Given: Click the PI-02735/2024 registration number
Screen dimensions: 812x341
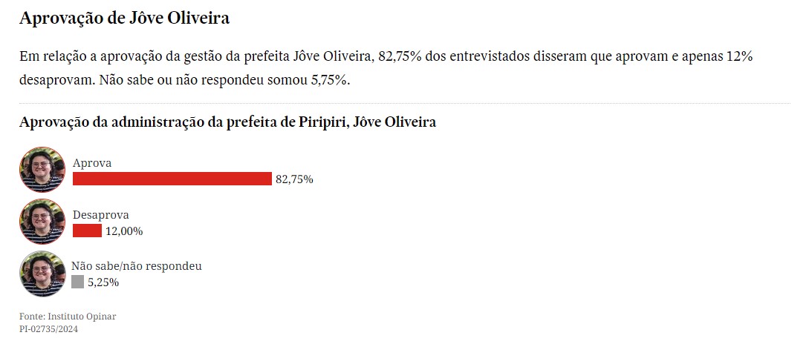Looking at the screenshot, I should (48, 328).
